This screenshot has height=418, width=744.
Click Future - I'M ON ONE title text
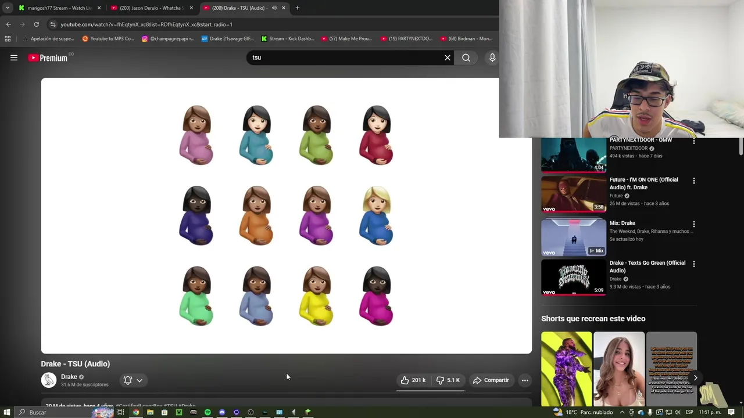click(x=643, y=183)
